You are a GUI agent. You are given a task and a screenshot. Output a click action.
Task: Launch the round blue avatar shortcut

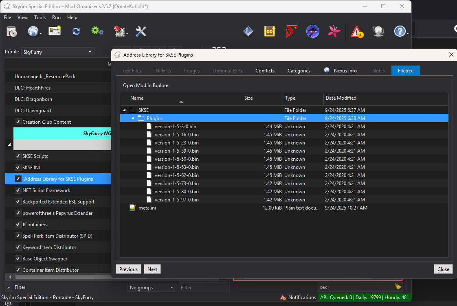tap(313, 31)
